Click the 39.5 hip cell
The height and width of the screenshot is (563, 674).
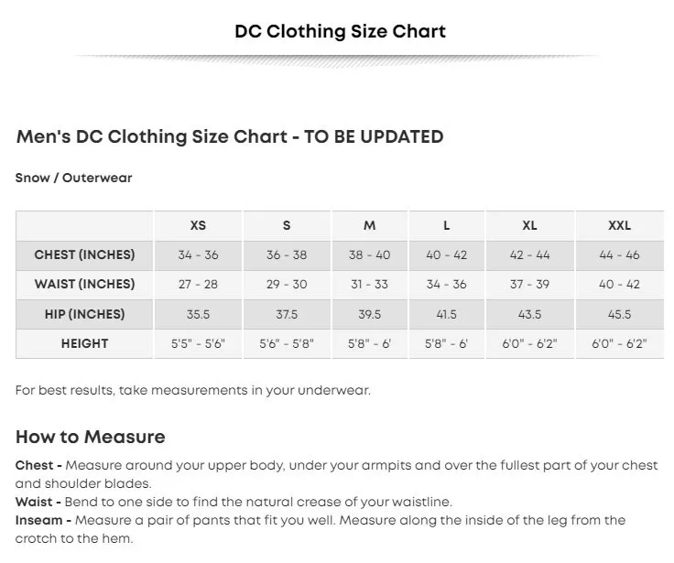[369, 314]
